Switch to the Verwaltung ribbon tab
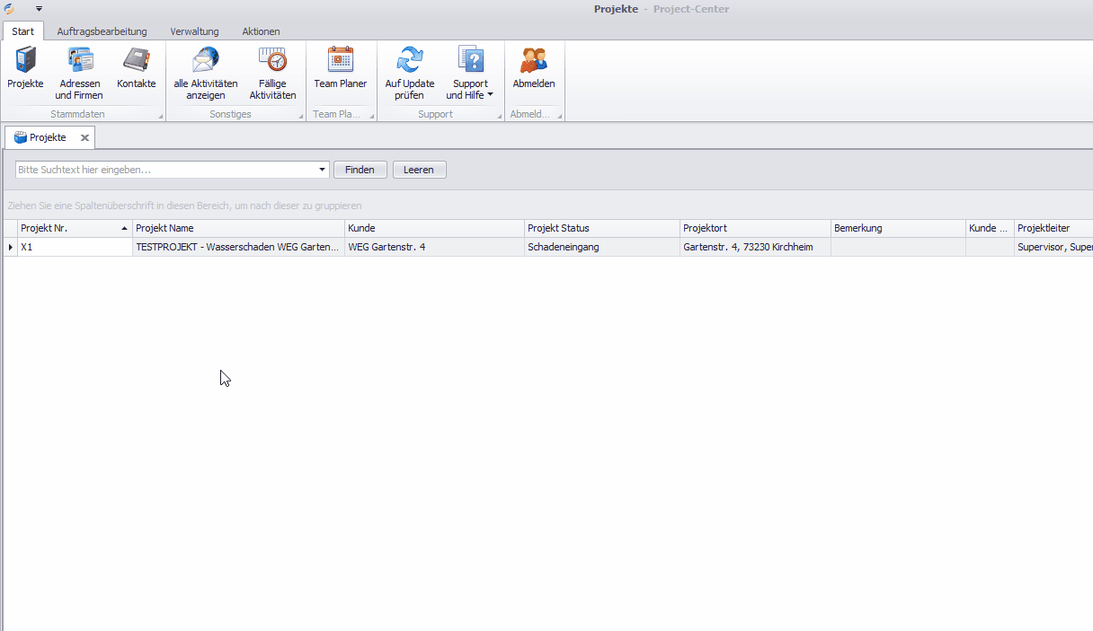The image size is (1093, 631). coord(194,31)
